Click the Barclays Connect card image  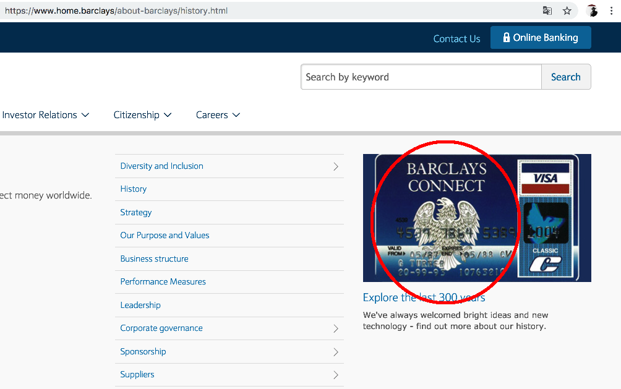click(477, 218)
